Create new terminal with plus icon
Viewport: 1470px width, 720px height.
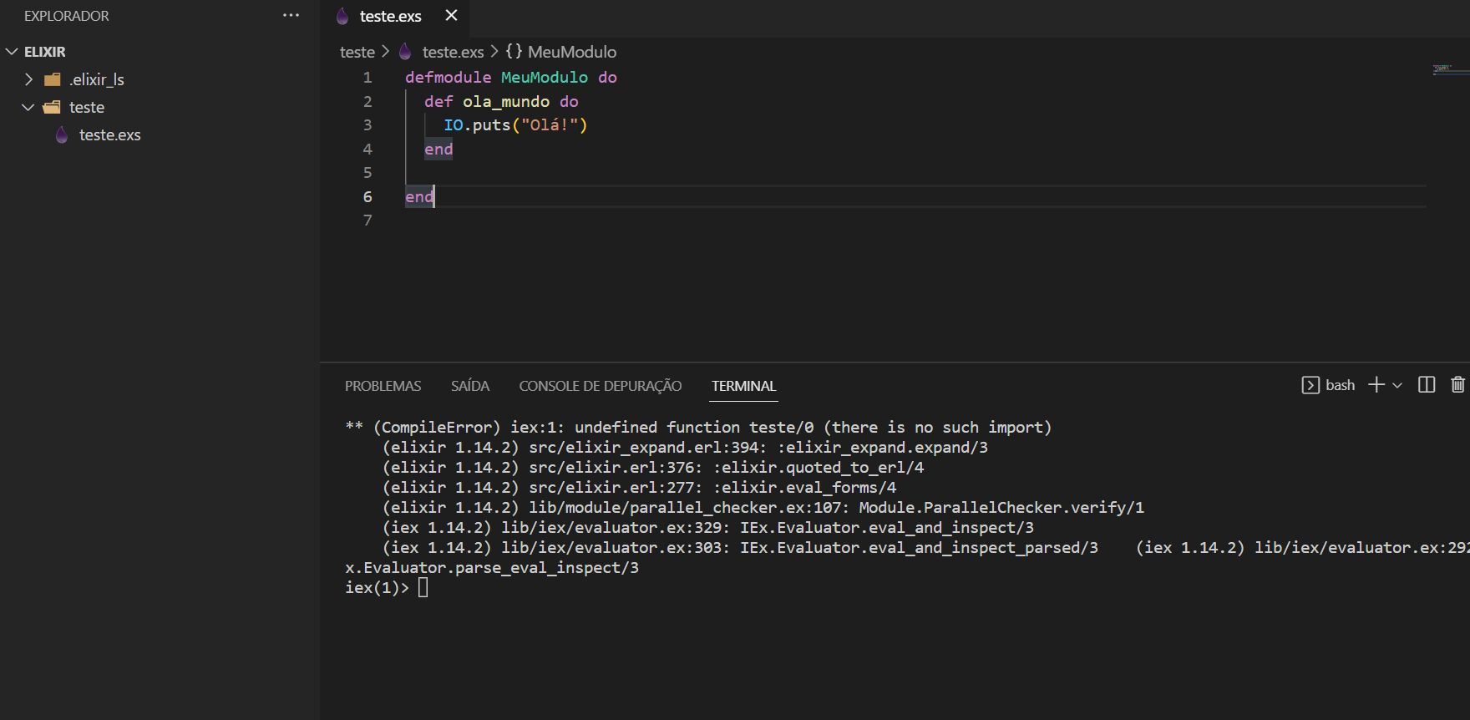coord(1376,384)
